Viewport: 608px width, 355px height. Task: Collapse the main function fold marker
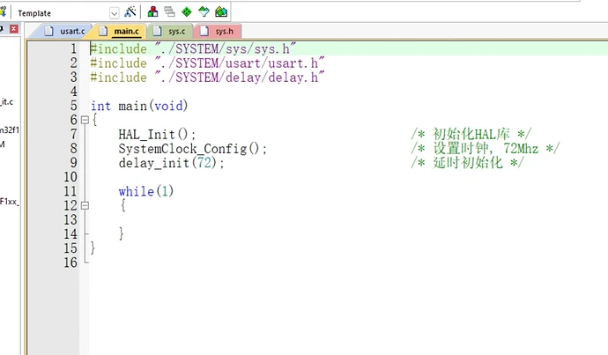point(85,120)
